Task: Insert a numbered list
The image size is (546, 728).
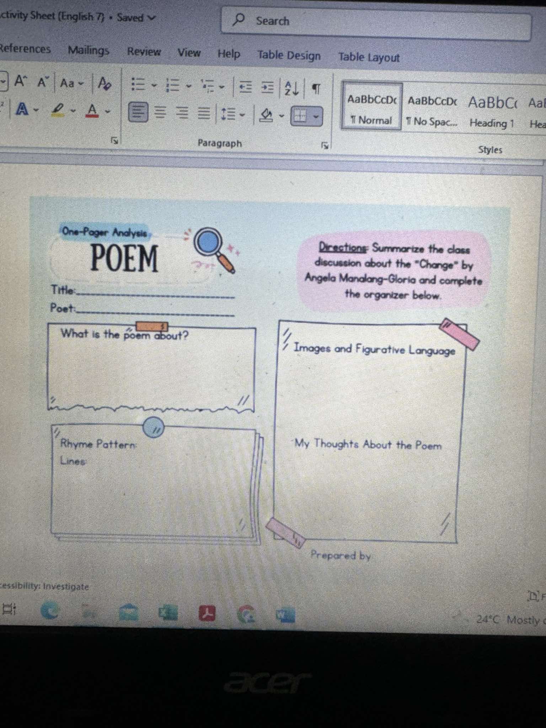Action: pyautogui.click(x=173, y=85)
